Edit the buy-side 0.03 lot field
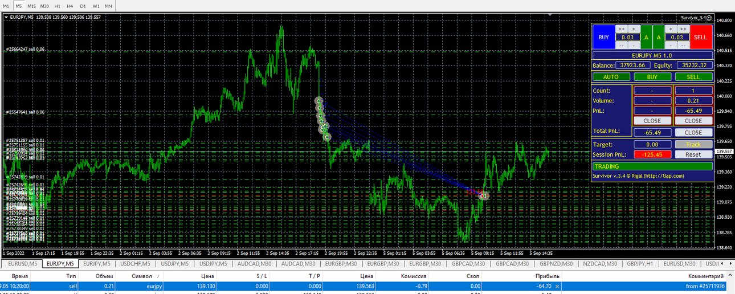This screenshot has height=294, width=735. click(628, 37)
